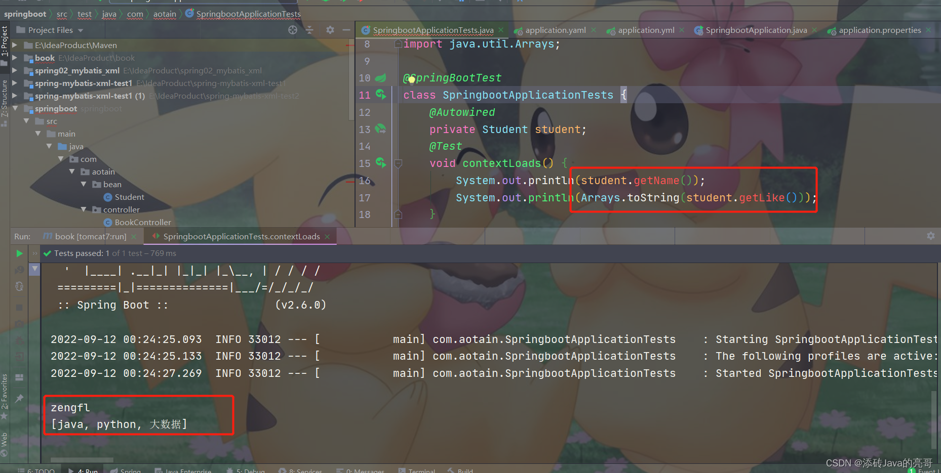Viewport: 941px width, 473px height.
Task: Hide the Project tool window
Action: pos(346,30)
